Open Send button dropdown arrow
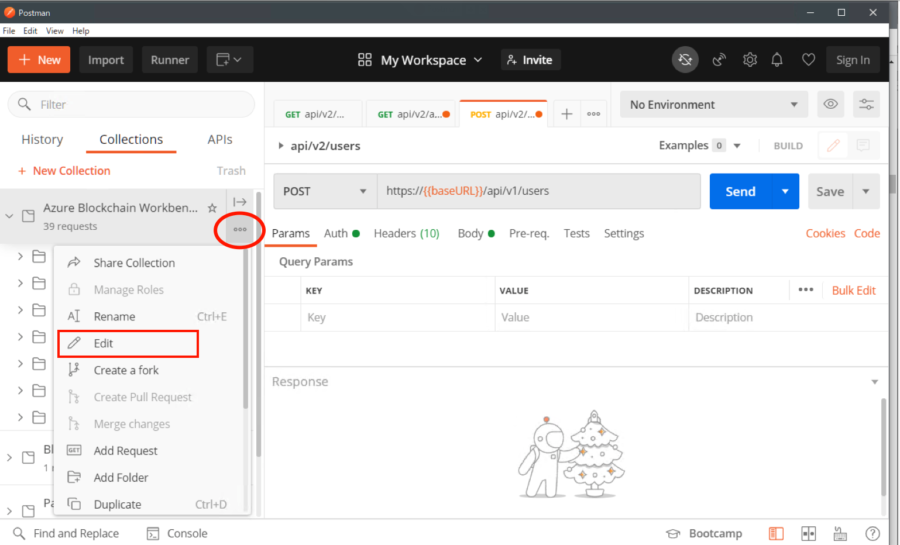900x545 pixels. pyautogui.click(x=785, y=191)
